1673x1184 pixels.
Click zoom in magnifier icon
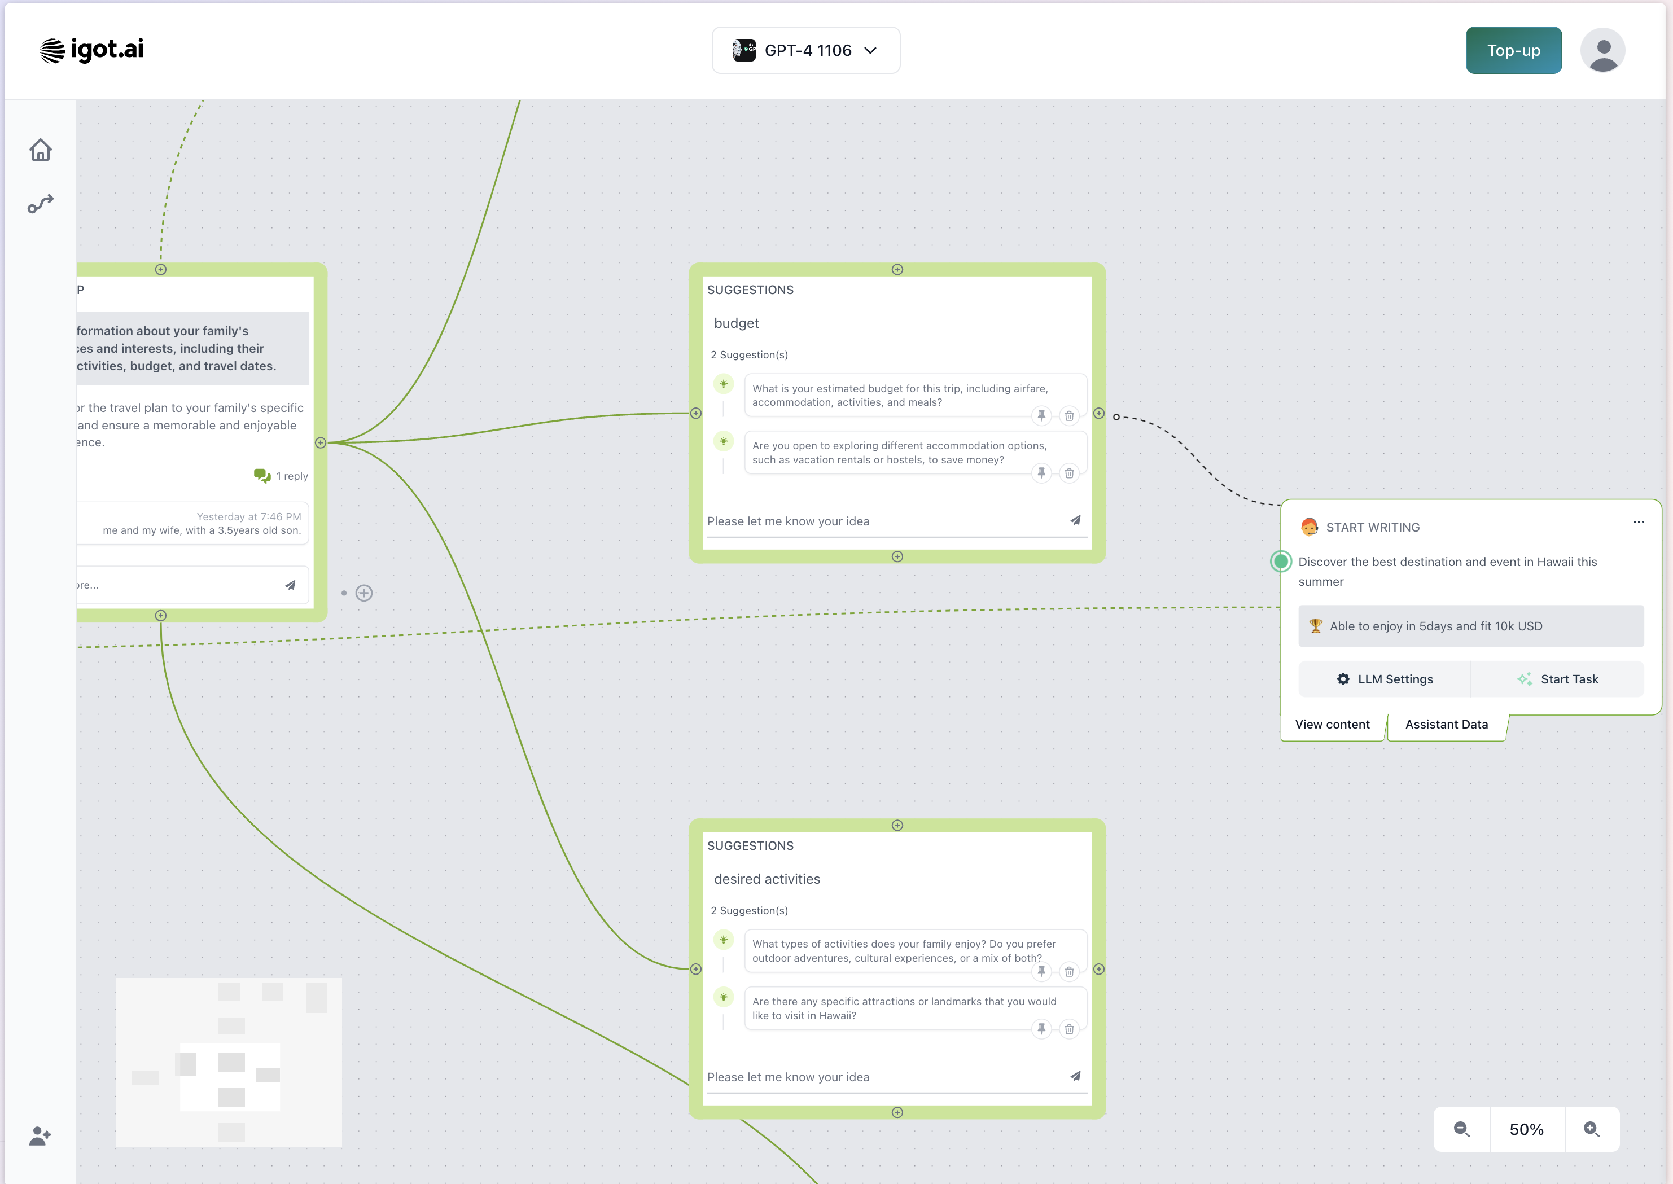[1591, 1129]
